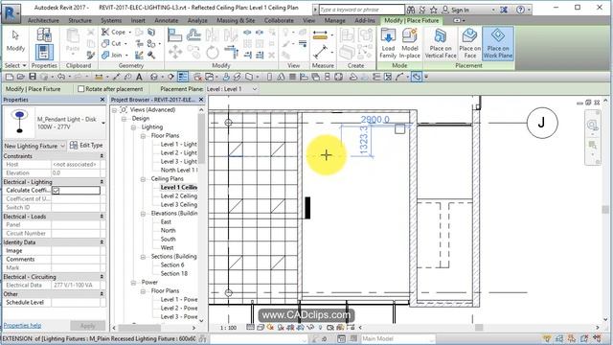The height and width of the screenshot is (345, 613).
Task: Toggle Rotate after placement checkbox
Action: click(x=80, y=89)
